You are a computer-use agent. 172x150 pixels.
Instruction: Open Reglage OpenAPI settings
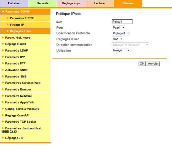coord(25,115)
